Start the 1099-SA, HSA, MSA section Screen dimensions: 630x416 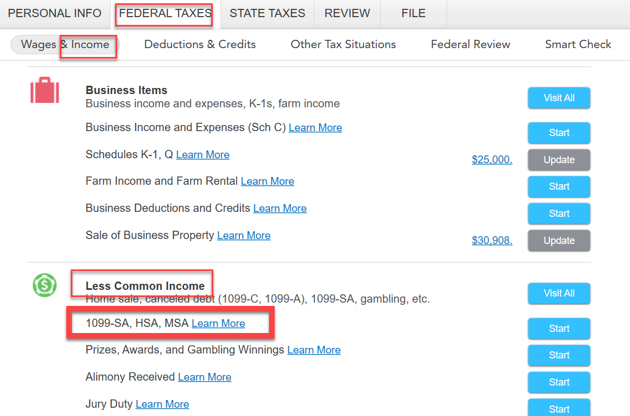[559, 329]
